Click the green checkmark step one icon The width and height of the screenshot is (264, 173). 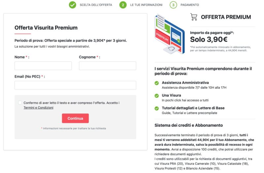point(73,5)
